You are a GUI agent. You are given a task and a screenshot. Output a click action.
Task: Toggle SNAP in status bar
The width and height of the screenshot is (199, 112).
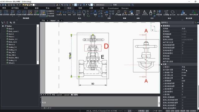(x=120, y=111)
